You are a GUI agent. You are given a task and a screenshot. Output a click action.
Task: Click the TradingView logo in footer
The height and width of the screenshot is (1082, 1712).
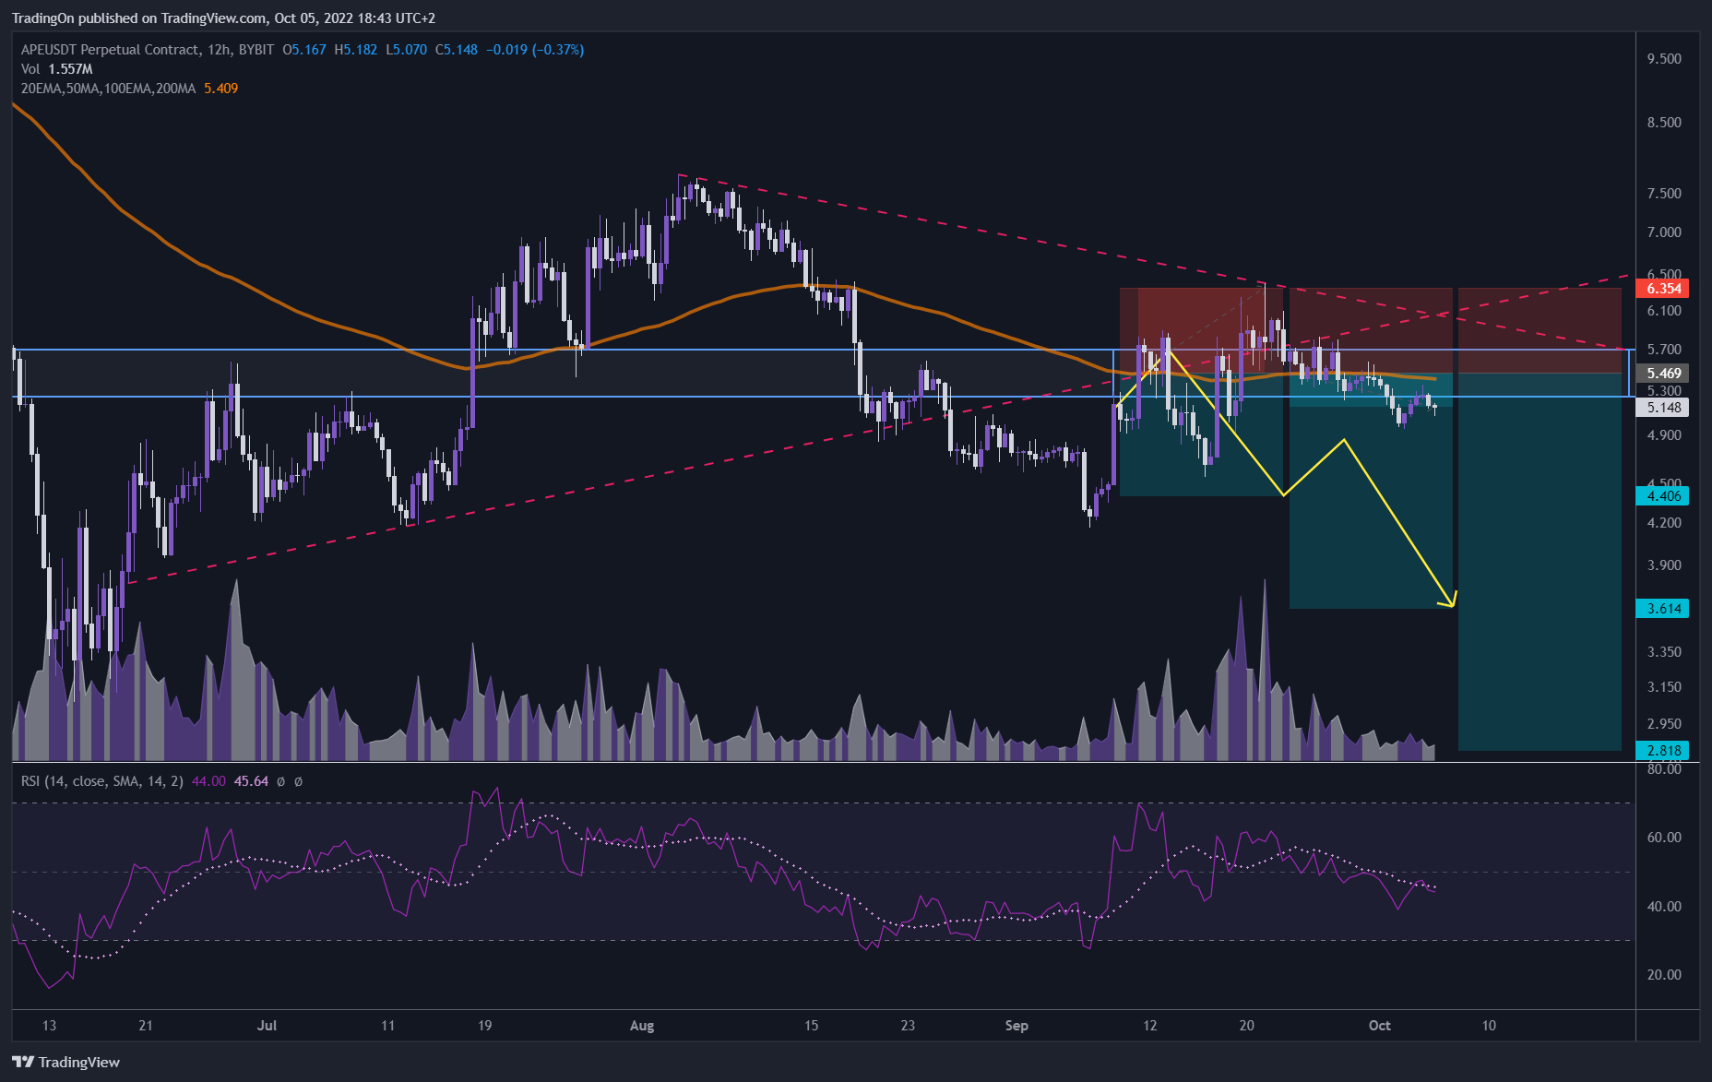pyautogui.click(x=66, y=1062)
